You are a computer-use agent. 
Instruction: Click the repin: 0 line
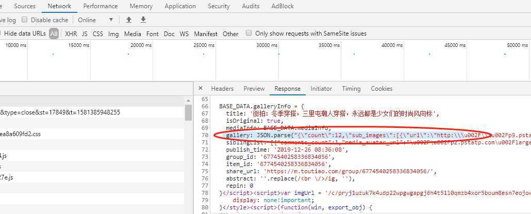240,186
